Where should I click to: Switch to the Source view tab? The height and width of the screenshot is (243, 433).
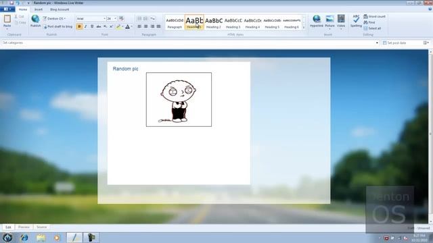(41, 227)
